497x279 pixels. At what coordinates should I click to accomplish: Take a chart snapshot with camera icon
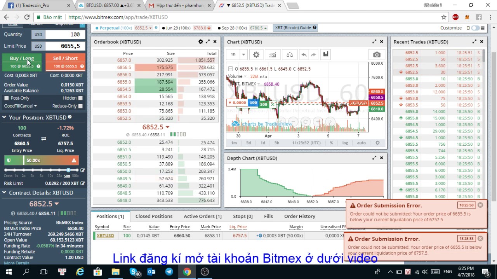377,55
